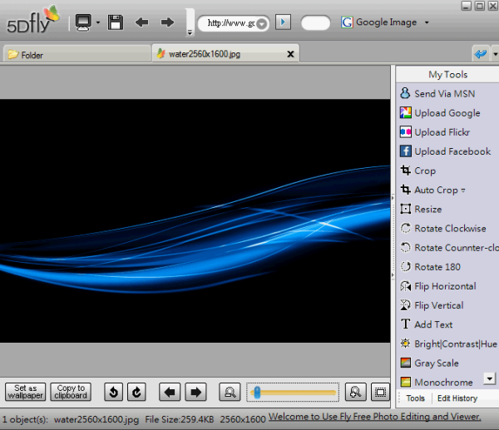Rotate image counter-clockwise using bottom bar button

115,392
